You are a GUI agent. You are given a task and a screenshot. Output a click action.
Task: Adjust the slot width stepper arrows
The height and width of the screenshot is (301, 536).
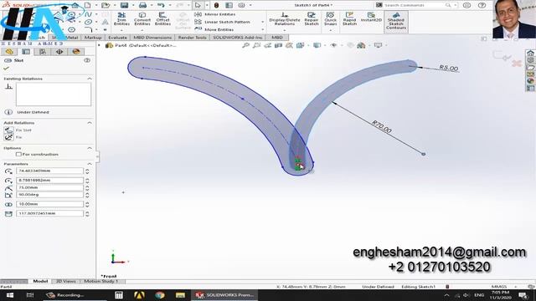87,204
